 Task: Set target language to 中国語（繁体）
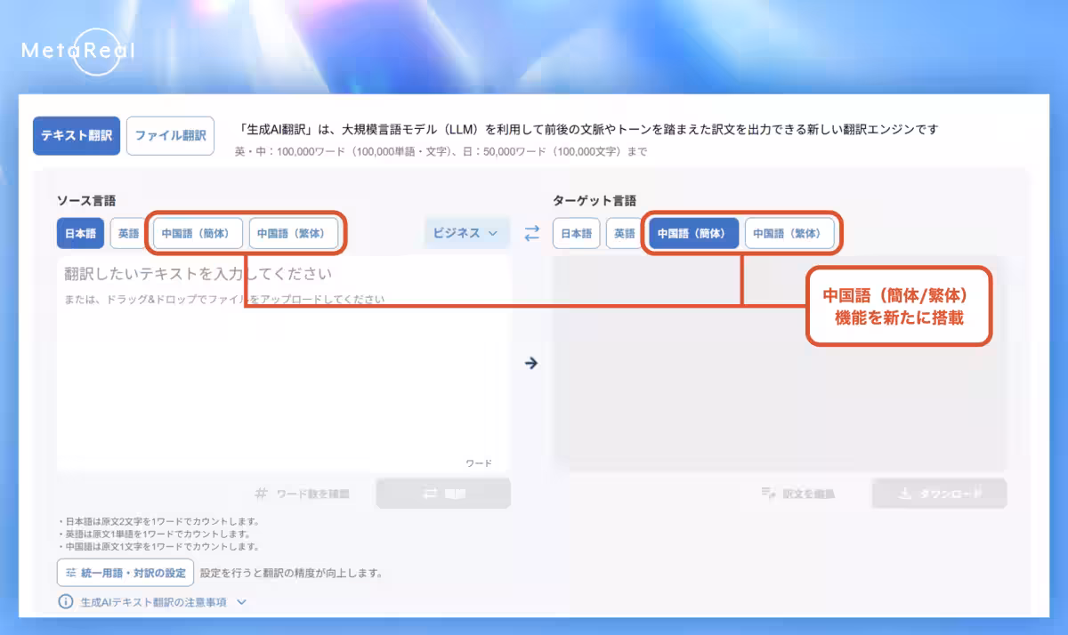coord(789,234)
